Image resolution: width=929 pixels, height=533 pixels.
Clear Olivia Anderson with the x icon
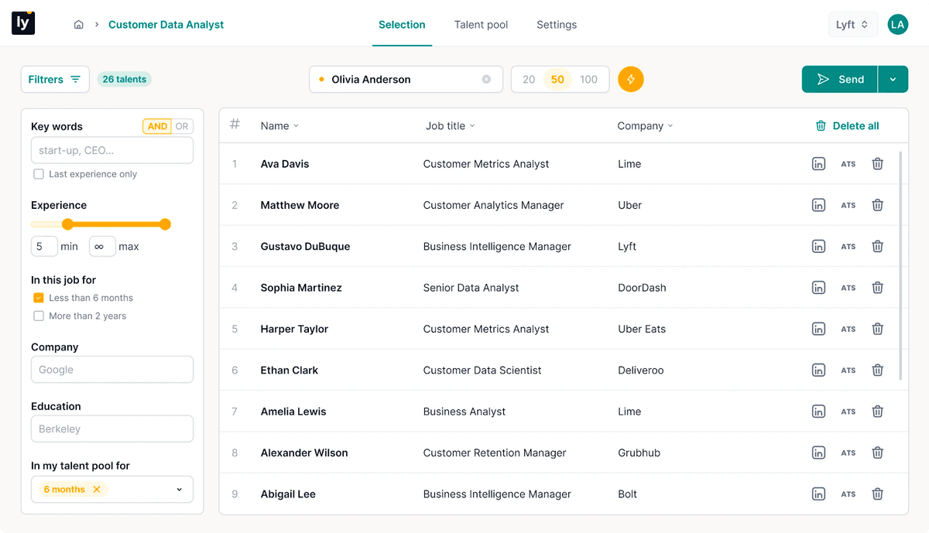coord(486,79)
